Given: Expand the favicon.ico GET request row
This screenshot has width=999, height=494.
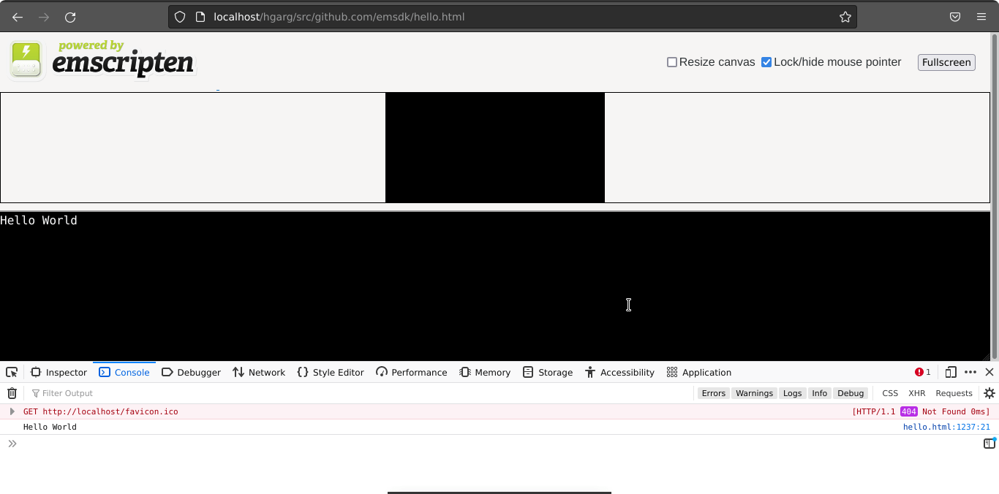Looking at the screenshot, I should [x=12, y=411].
